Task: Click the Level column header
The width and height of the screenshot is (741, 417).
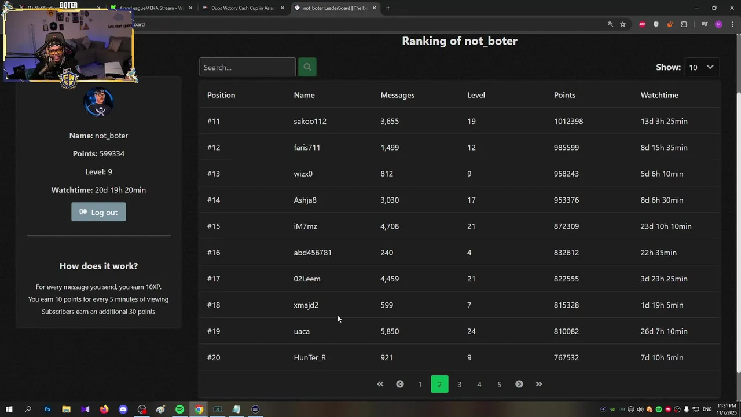Action: click(x=476, y=95)
